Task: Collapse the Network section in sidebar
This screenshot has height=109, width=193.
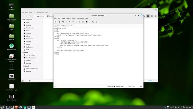Action: (x=22, y=66)
